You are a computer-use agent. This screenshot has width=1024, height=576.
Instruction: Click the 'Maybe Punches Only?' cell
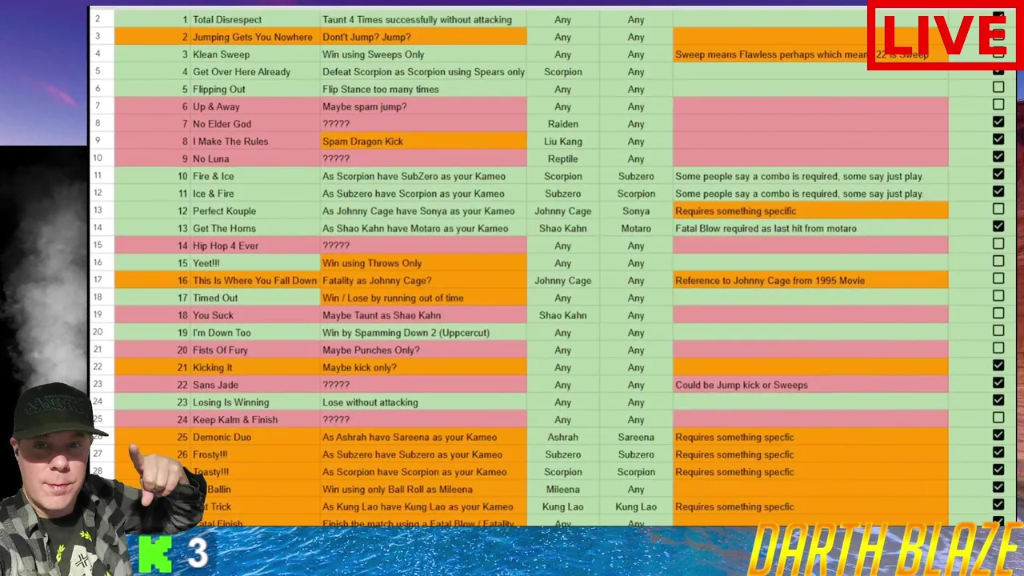coord(423,350)
